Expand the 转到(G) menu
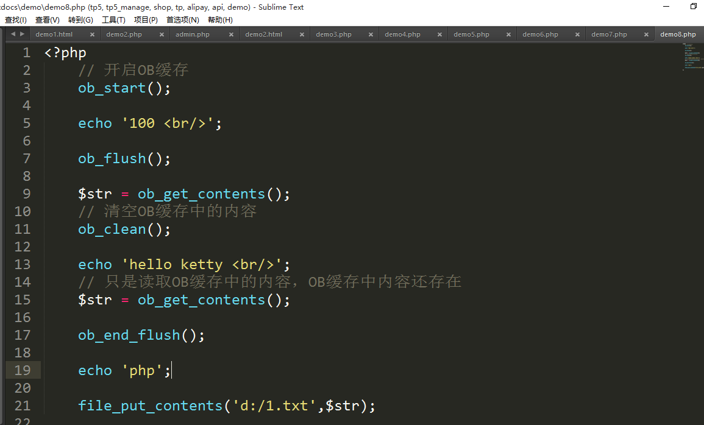This screenshot has width=704, height=425. pyautogui.click(x=80, y=20)
